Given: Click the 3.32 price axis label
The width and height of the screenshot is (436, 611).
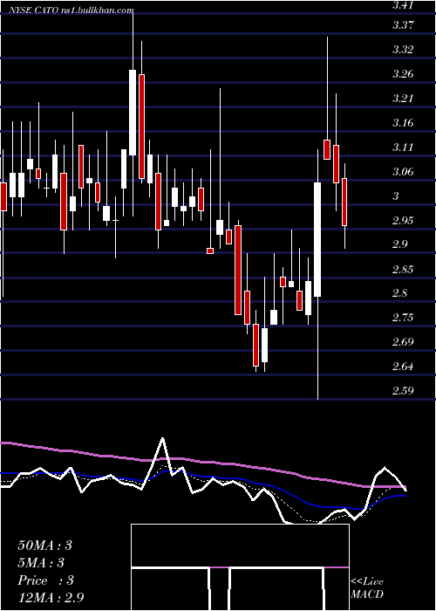Looking at the screenshot, I should click(403, 50).
